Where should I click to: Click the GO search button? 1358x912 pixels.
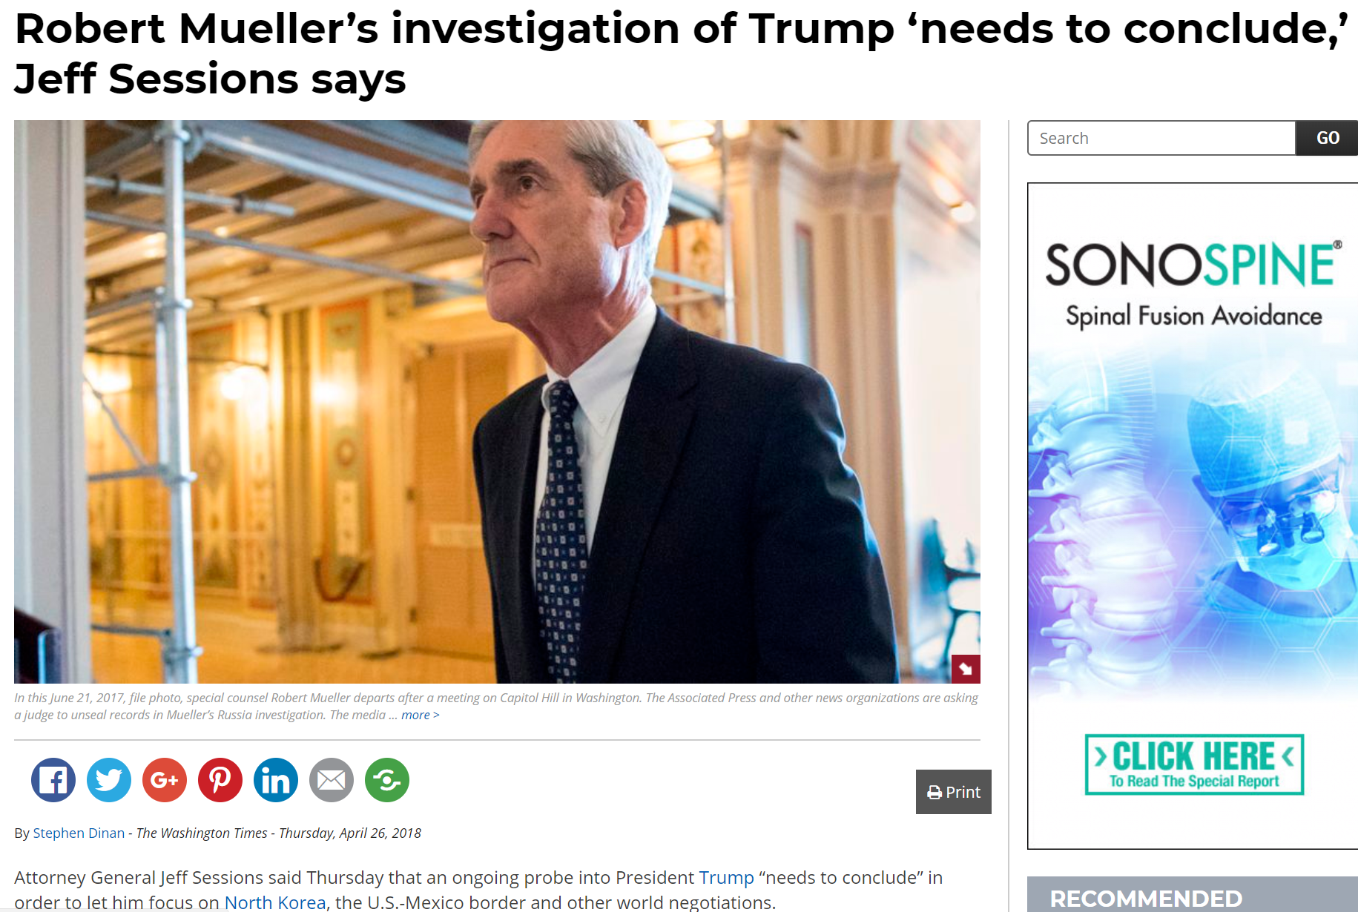[1327, 138]
